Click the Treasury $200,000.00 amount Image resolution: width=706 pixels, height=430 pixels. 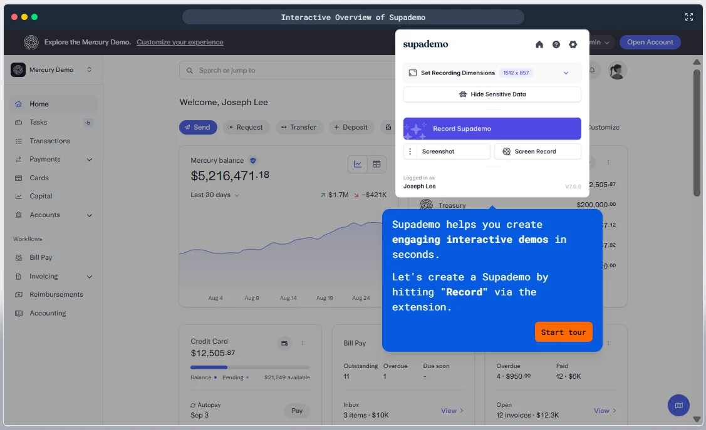click(x=596, y=205)
